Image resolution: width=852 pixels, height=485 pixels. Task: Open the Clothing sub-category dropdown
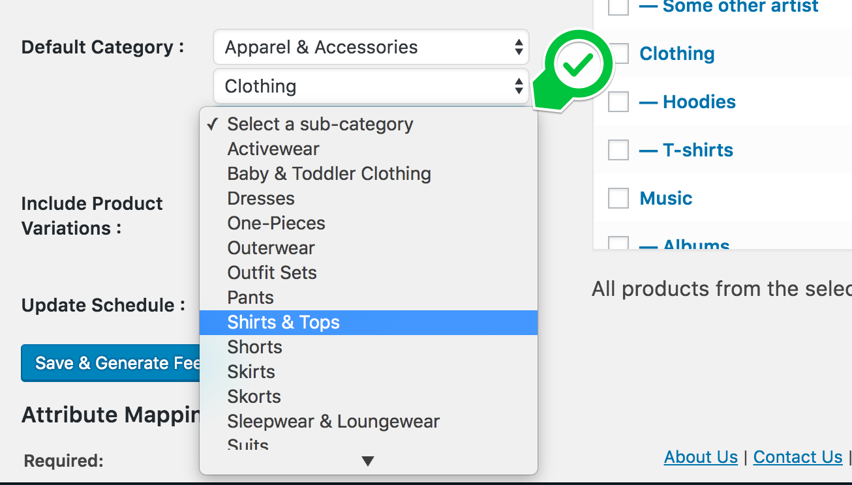[x=371, y=86]
